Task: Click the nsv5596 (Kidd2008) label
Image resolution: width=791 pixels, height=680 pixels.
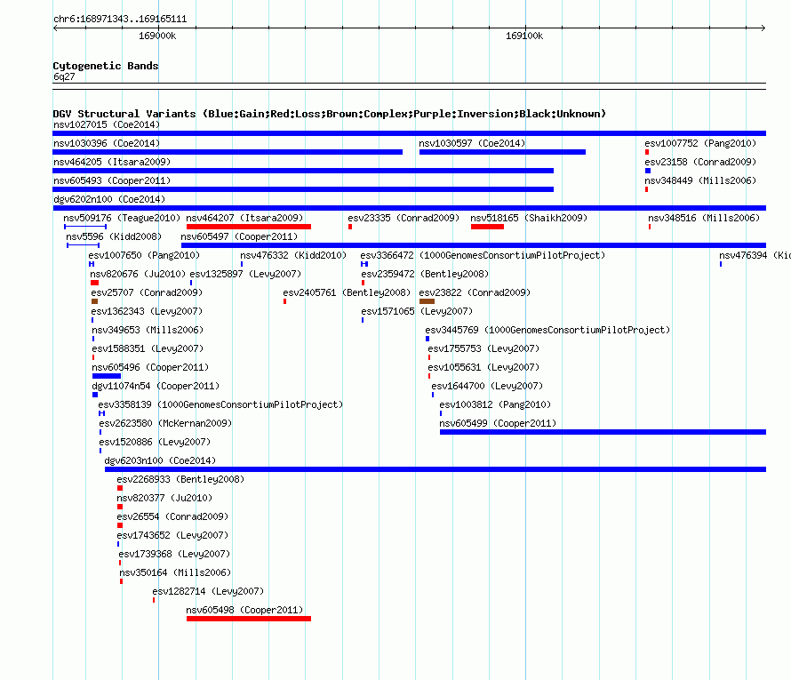Action: click(114, 236)
